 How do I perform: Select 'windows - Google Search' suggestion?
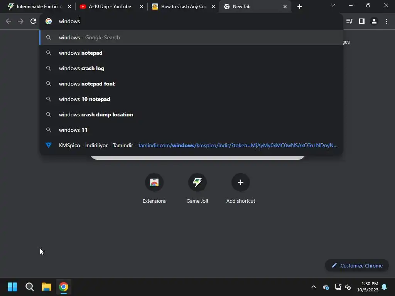coord(191,37)
